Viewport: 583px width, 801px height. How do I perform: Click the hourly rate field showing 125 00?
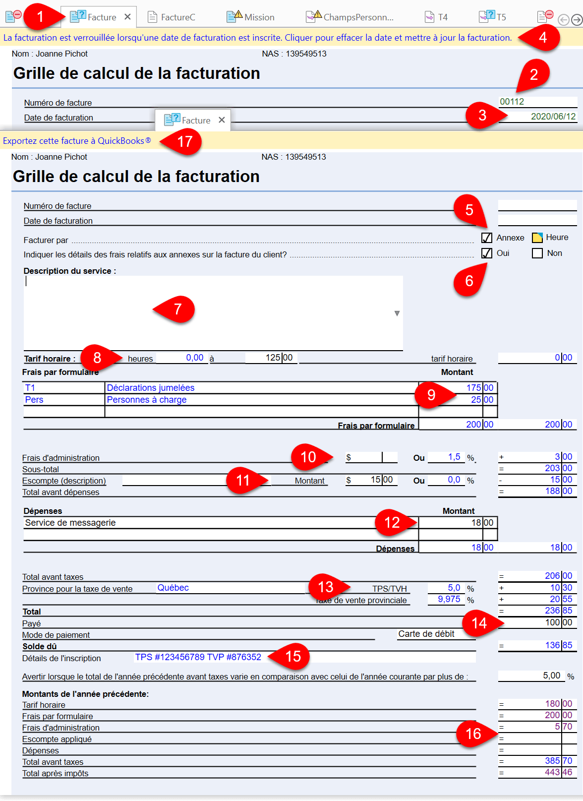(271, 358)
